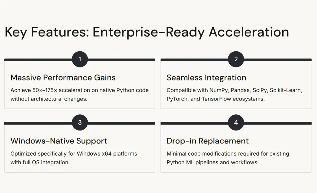Viewport: 317px width, 193px height.
Task: Click the number 1 circle badge
Action: (x=80, y=59)
